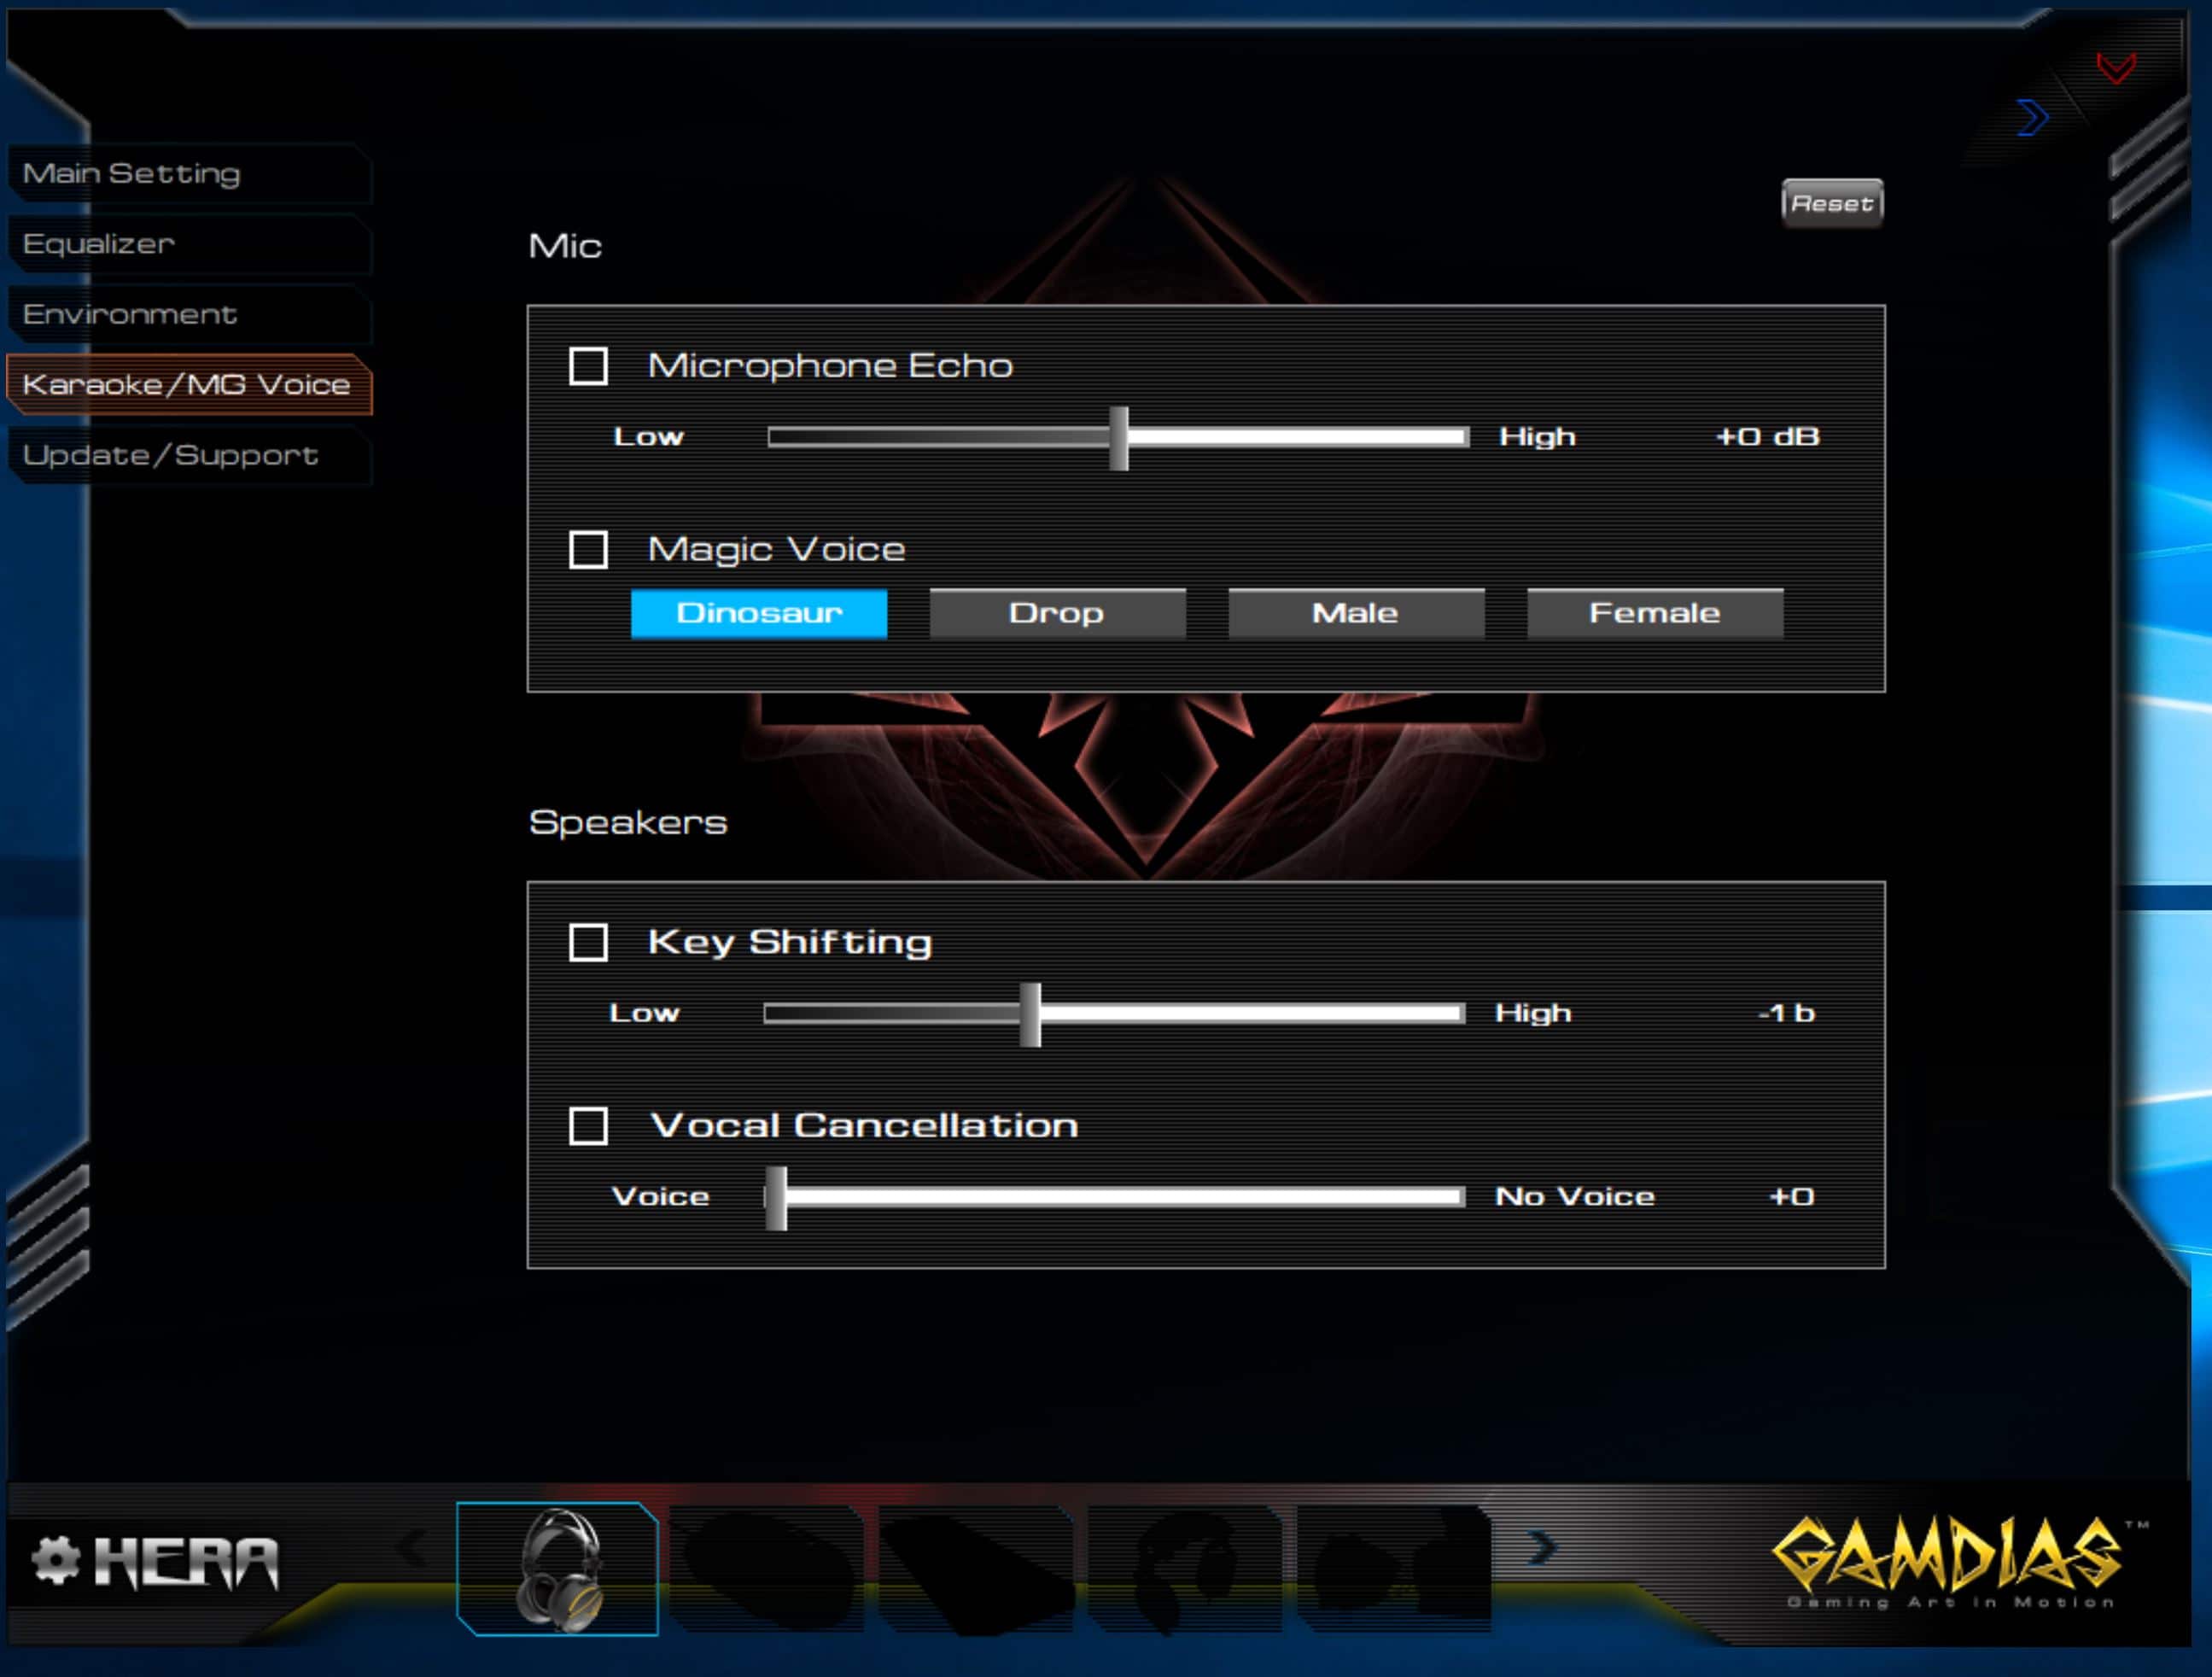Select the dimmed headphone device slot
This screenshot has width=2212, height=1677.
1185,1568
